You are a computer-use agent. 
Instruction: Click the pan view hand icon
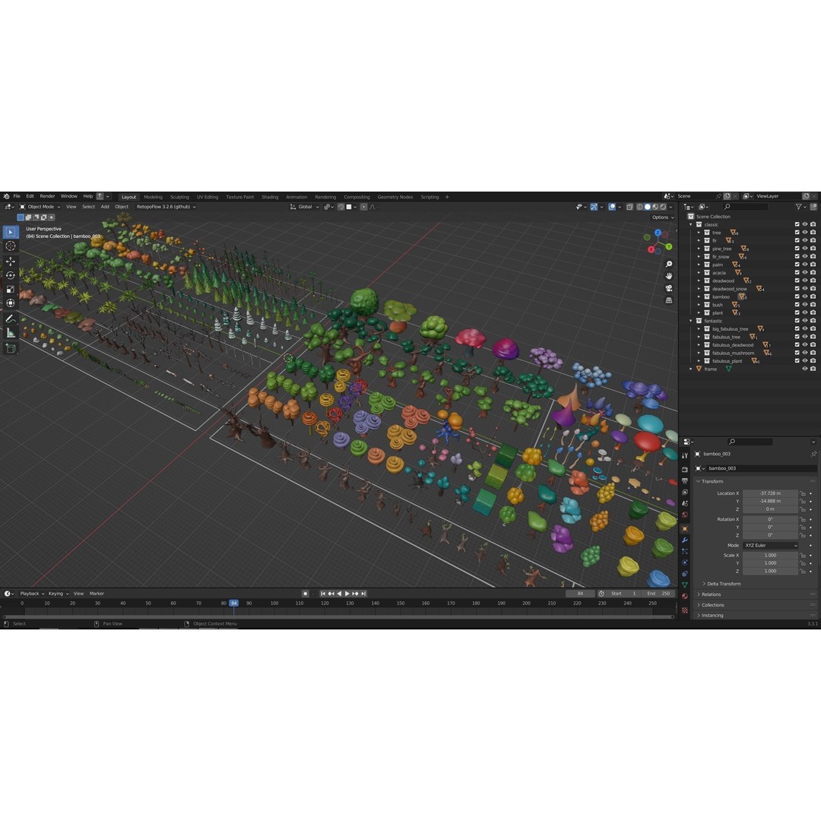pyautogui.click(x=669, y=277)
